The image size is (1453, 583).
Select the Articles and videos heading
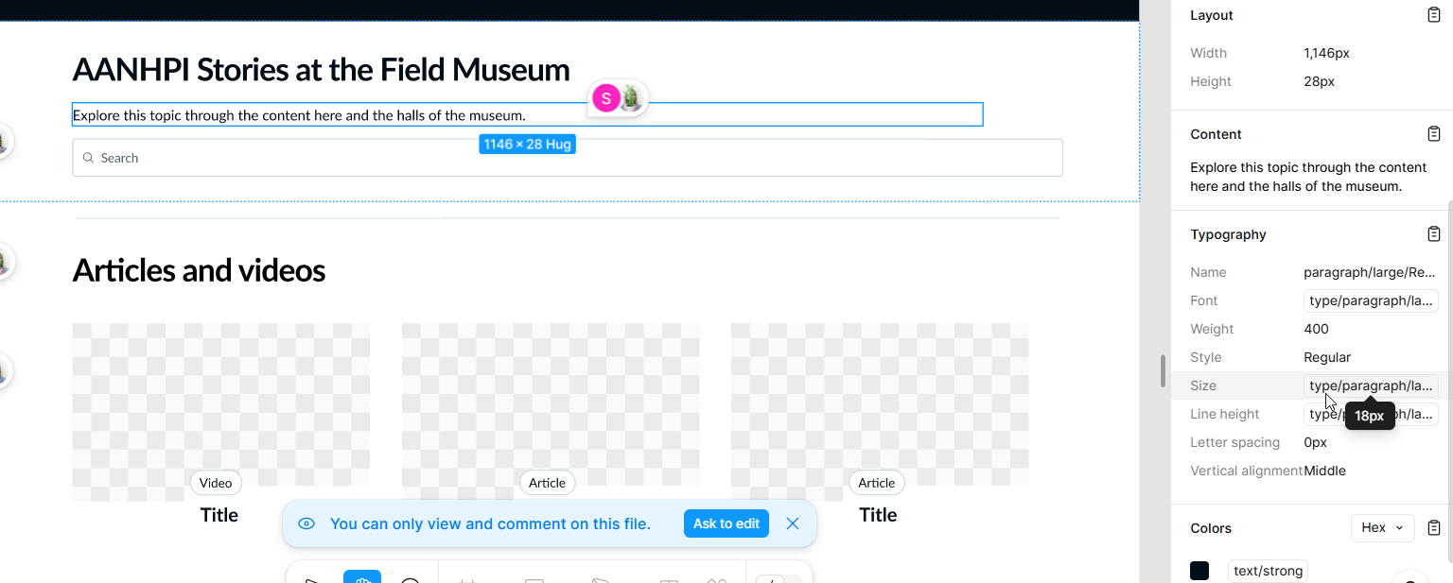pyautogui.click(x=199, y=271)
